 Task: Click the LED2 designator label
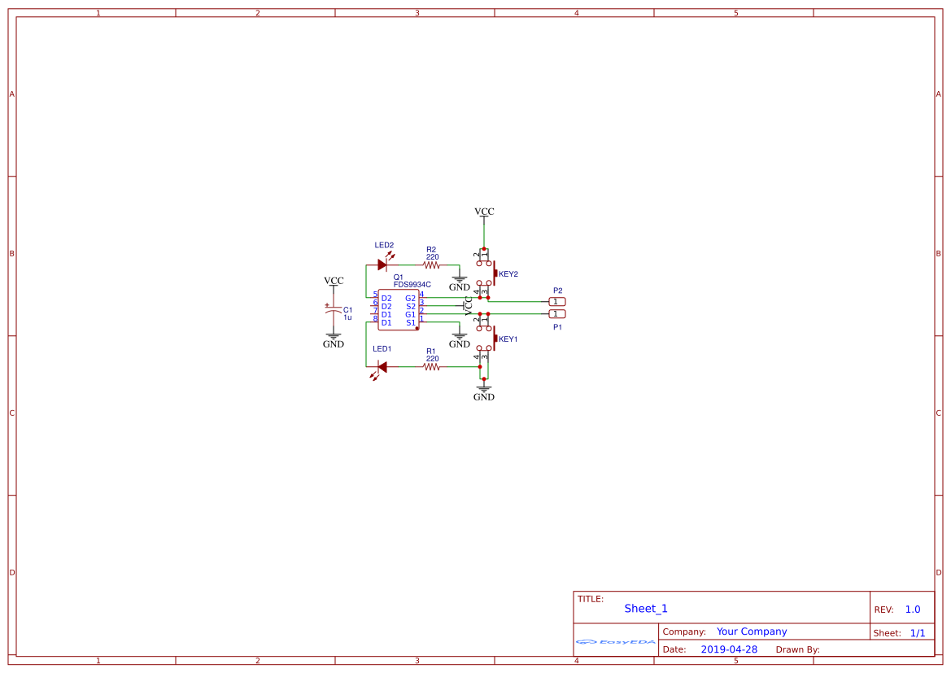point(384,245)
